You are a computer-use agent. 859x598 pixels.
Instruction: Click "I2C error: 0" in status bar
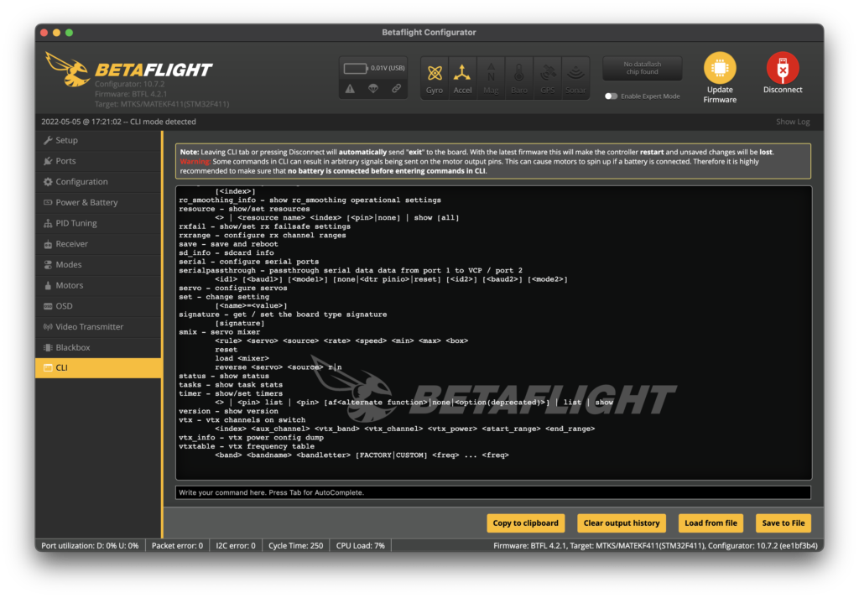236,545
